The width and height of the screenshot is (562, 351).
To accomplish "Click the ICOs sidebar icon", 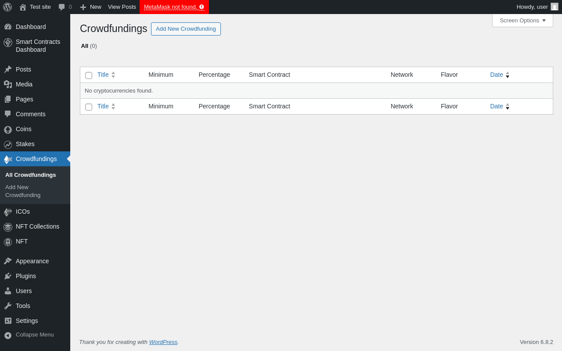I will coord(8,212).
